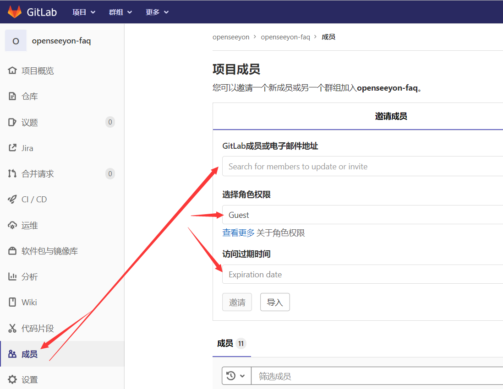Click the Expiration date field

(362, 275)
